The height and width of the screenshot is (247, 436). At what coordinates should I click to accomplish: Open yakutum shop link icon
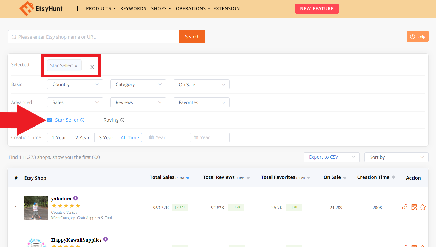coord(404,207)
